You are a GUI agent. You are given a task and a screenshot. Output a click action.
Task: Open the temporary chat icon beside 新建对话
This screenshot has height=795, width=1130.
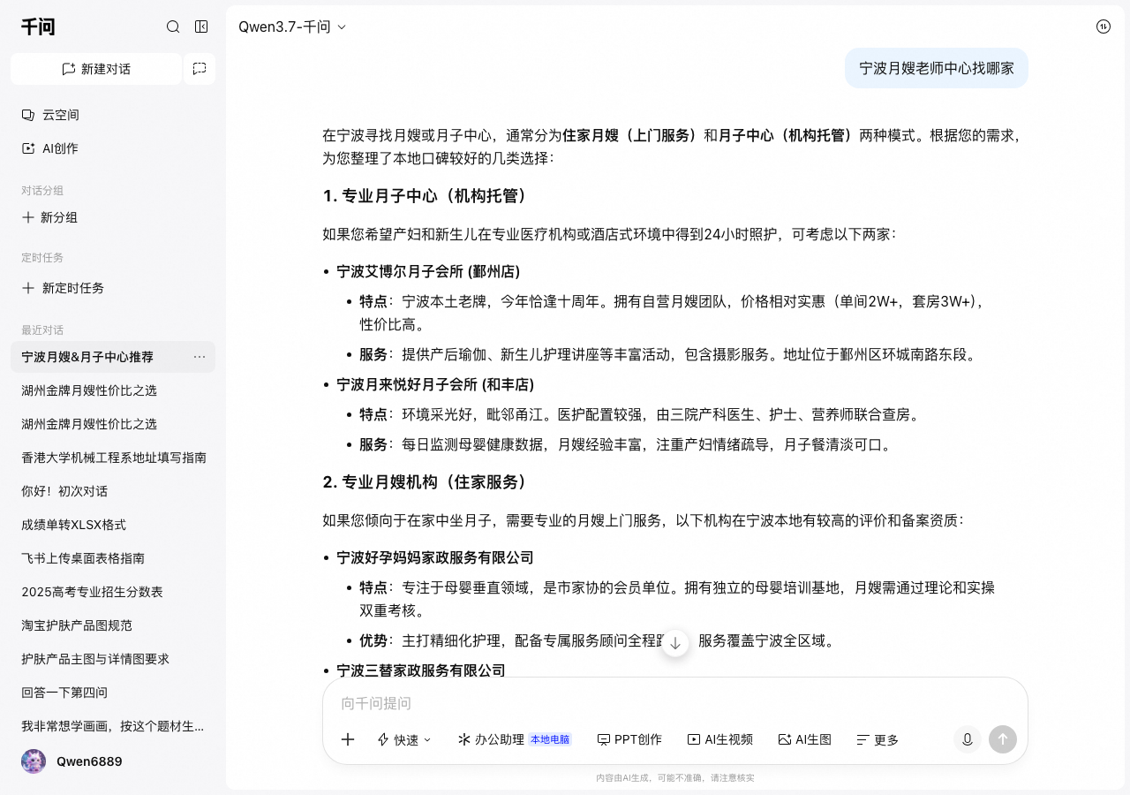200,69
